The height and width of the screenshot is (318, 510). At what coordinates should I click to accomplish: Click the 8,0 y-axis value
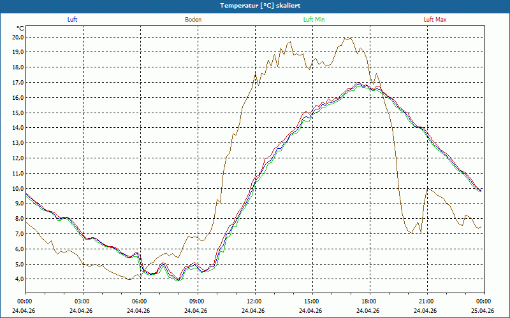[19, 218]
